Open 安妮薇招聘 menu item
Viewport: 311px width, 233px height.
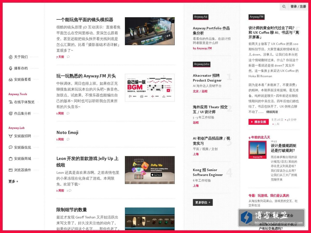(23, 136)
